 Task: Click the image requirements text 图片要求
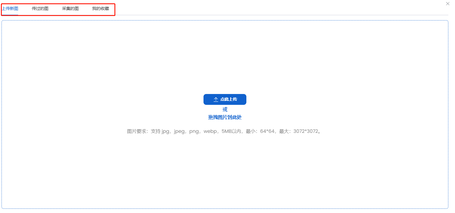224,131
